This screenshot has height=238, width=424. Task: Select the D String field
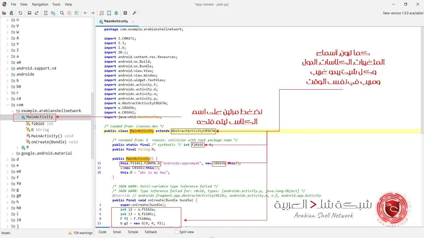pyautogui.click(x=40, y=130)
